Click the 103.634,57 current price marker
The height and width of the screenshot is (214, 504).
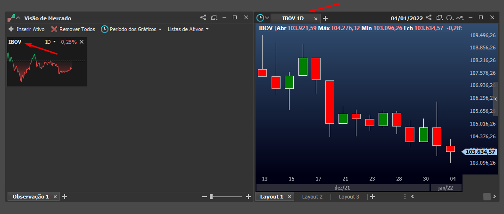point(479,152)
